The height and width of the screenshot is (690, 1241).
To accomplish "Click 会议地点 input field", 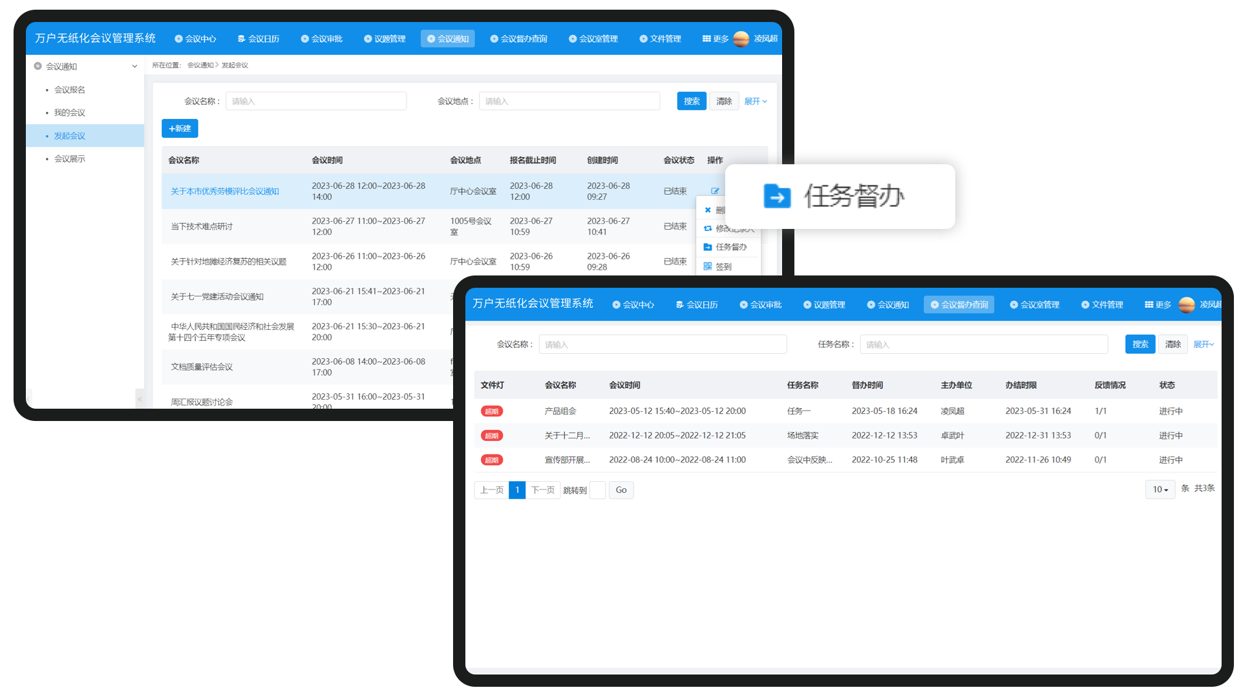I will (569, 102).
